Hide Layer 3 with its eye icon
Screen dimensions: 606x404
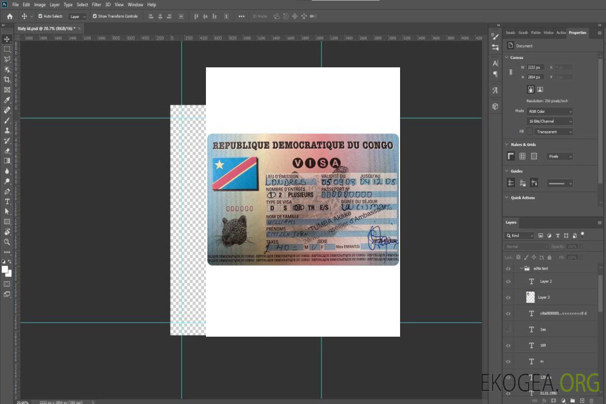pyautogui.click(x=508, y=298)
